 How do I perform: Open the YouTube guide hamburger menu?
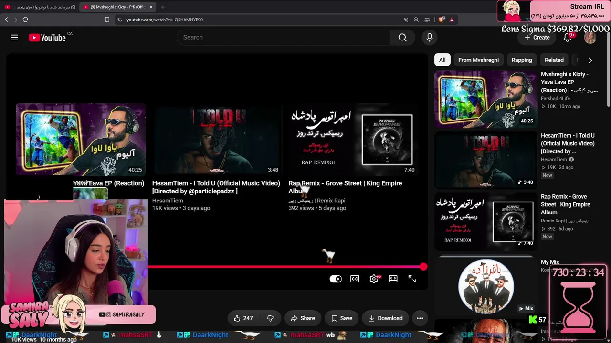pyautogui.click(x=14, y=38)
